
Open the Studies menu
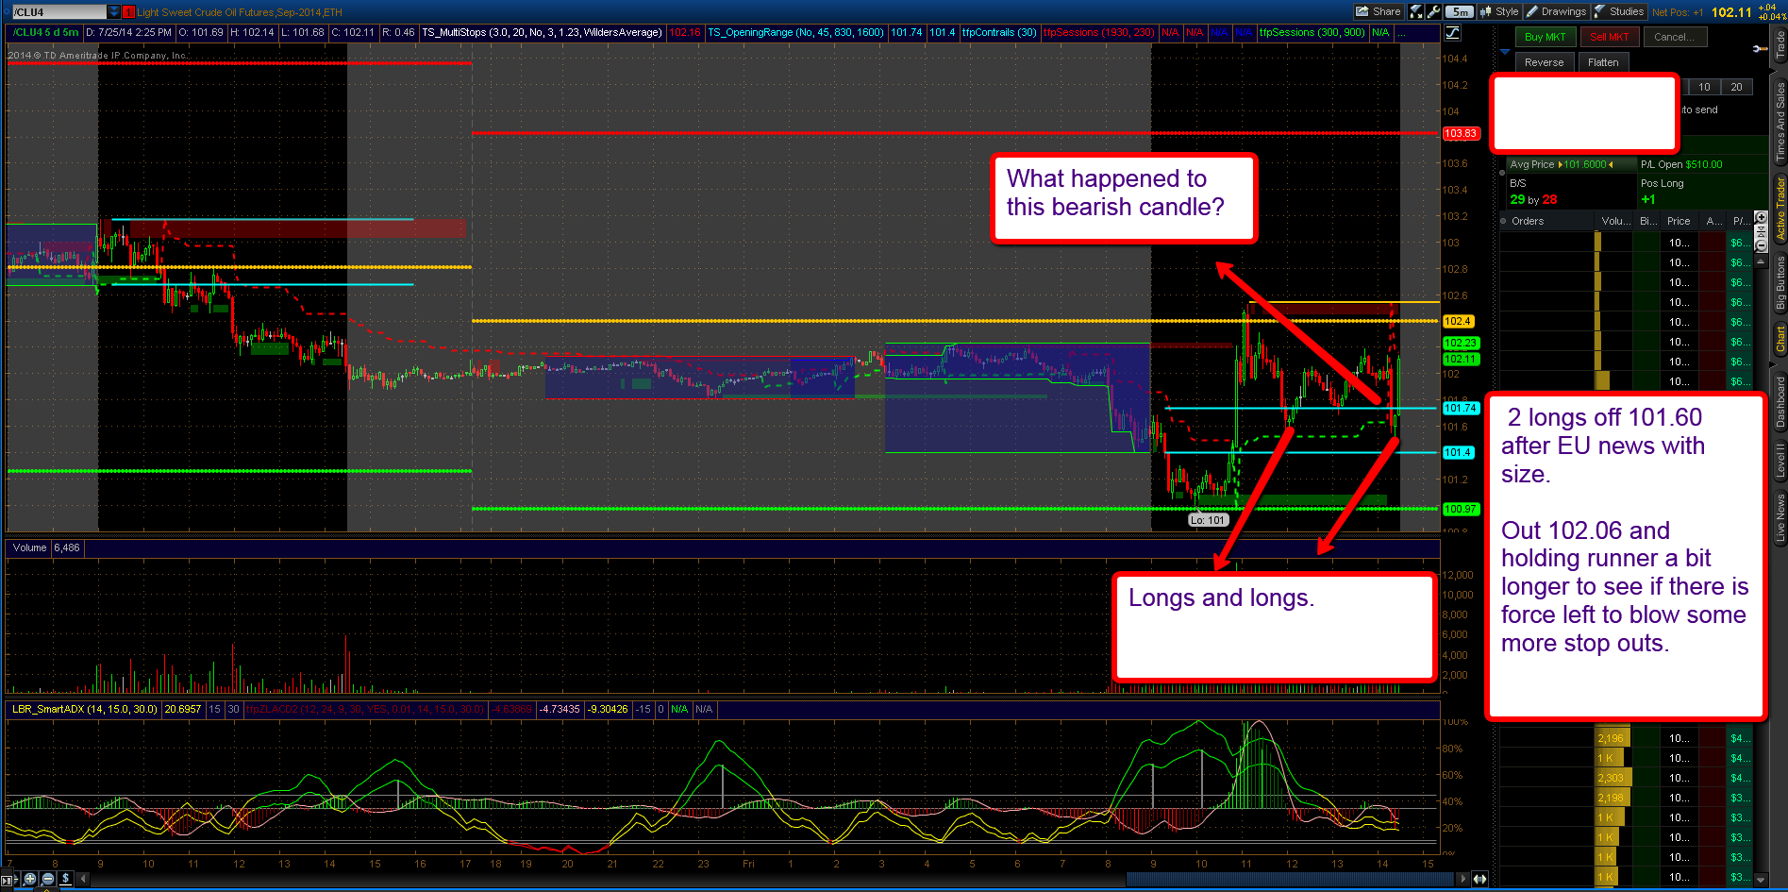(x=1619, y=11)
